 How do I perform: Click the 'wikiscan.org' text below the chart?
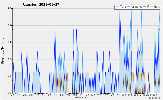coord(81,98)
